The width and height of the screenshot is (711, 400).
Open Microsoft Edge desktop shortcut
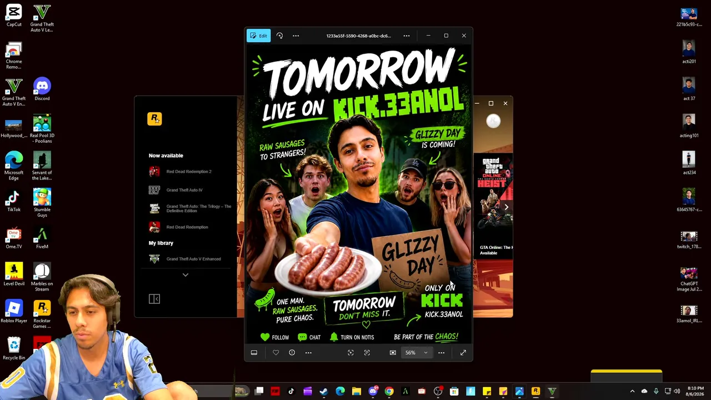(14, 167)
